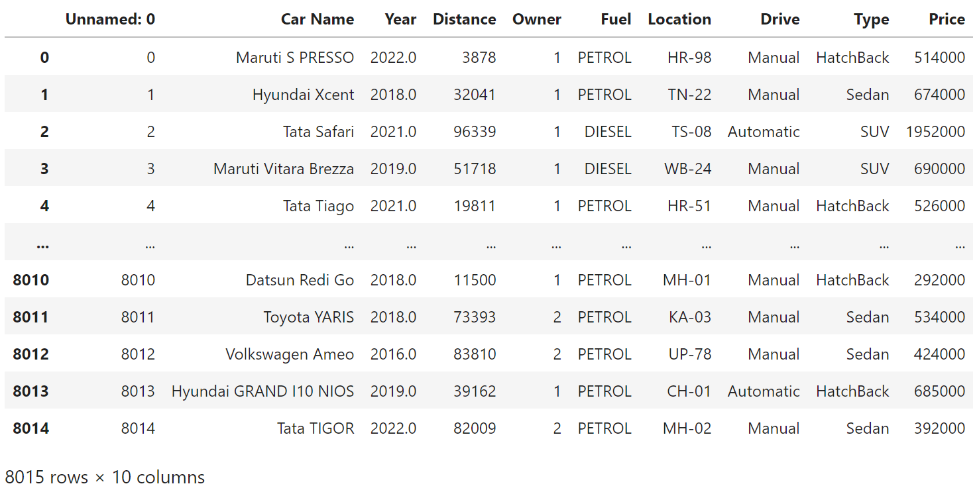Click distance value 3878
979x490 pixels.
[x=479, y=58]
